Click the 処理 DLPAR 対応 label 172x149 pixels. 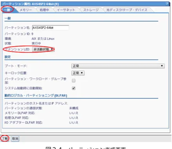click(x=17, y=118)
